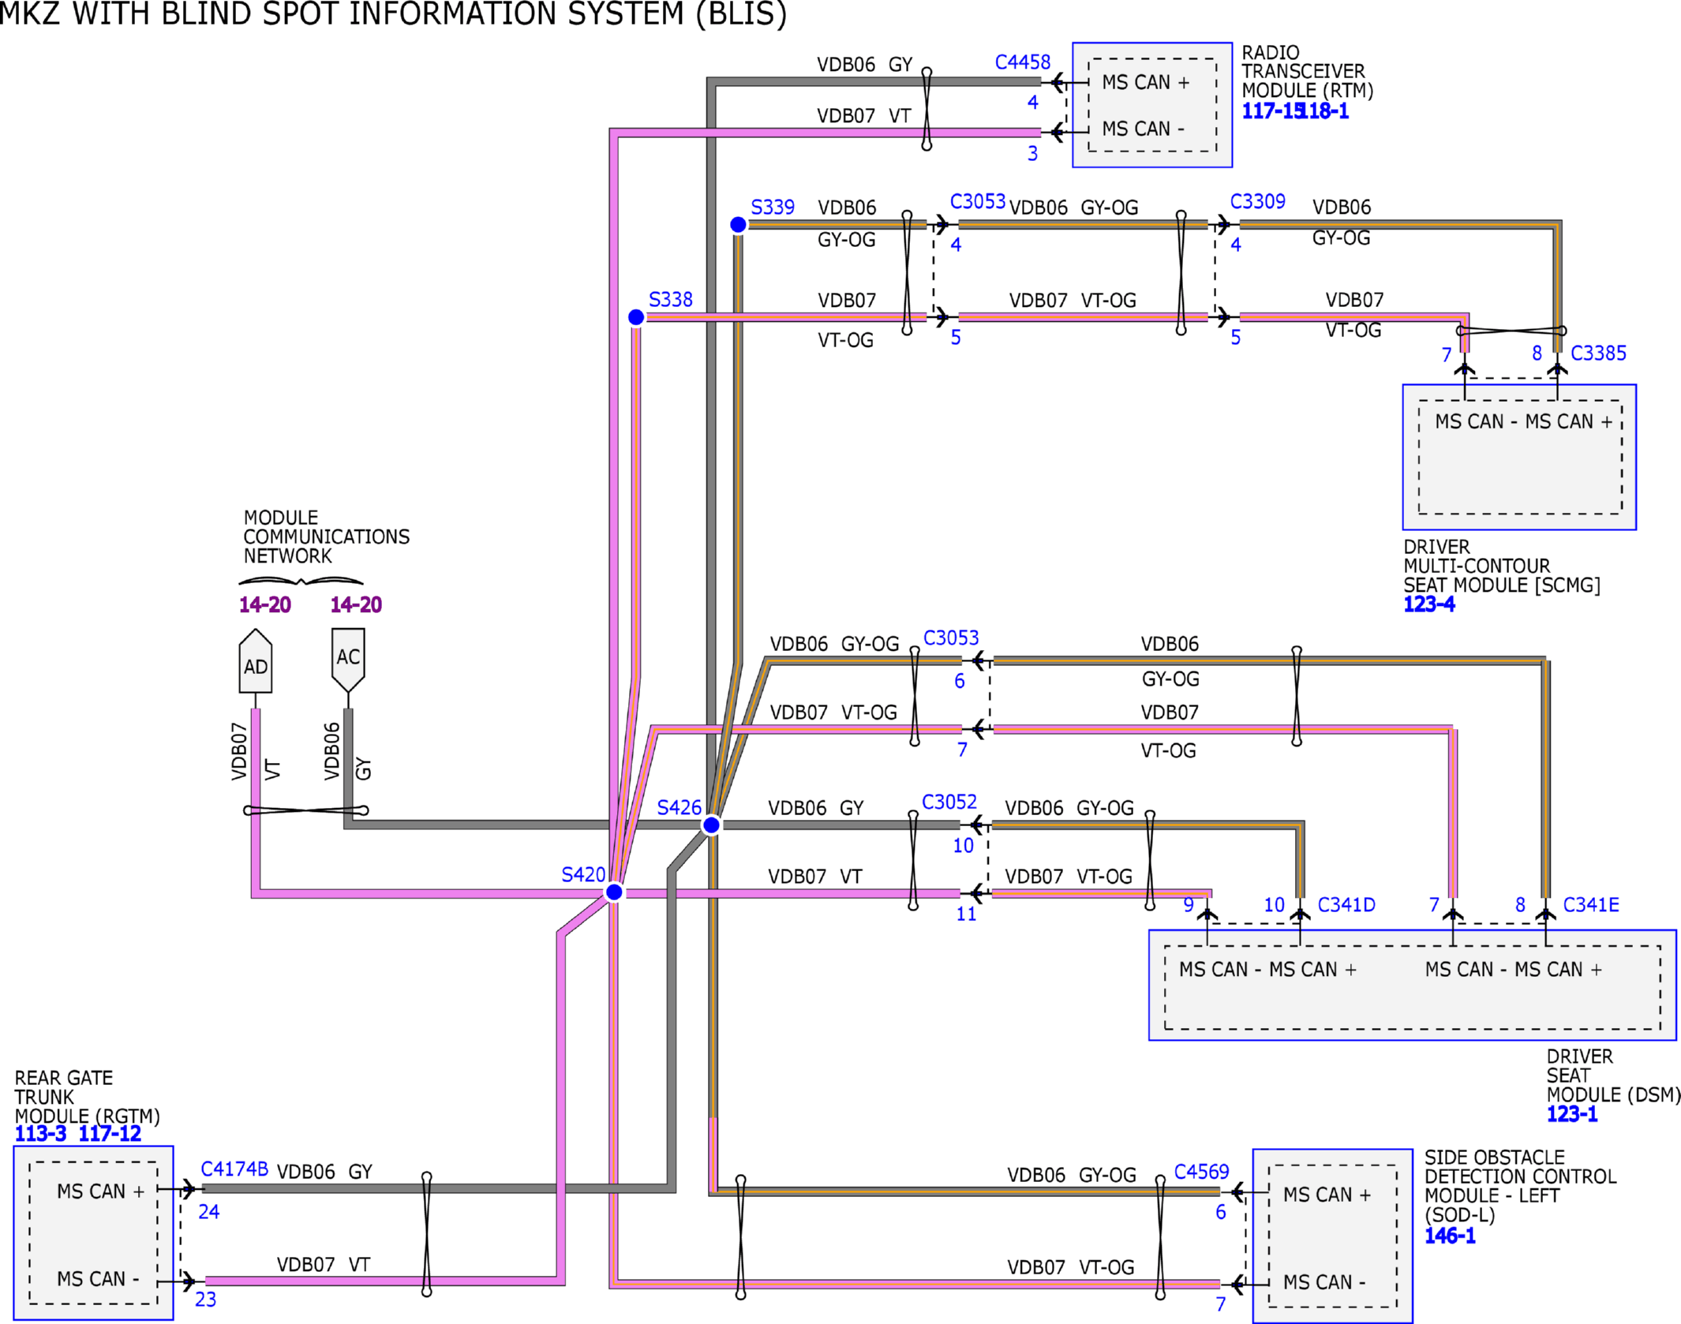Select the S338 splice dot

click(636, 317)
